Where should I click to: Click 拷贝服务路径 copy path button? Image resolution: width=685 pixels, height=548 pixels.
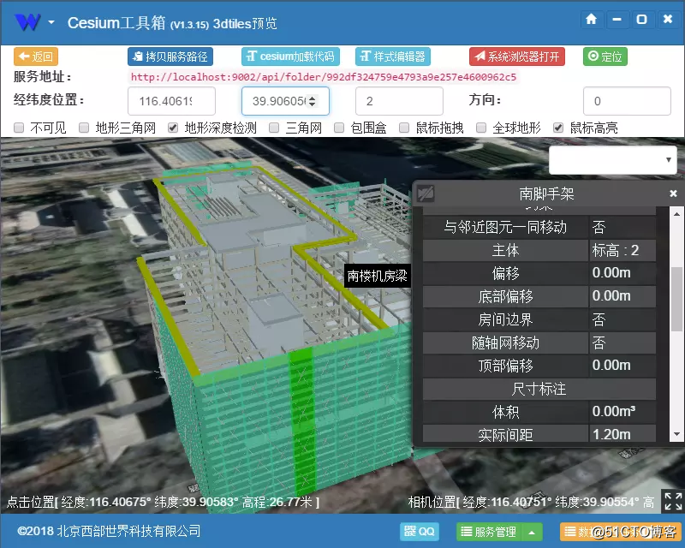[x=170, y=57]
